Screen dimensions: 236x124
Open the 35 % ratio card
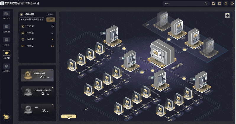(x=37, y=109)
